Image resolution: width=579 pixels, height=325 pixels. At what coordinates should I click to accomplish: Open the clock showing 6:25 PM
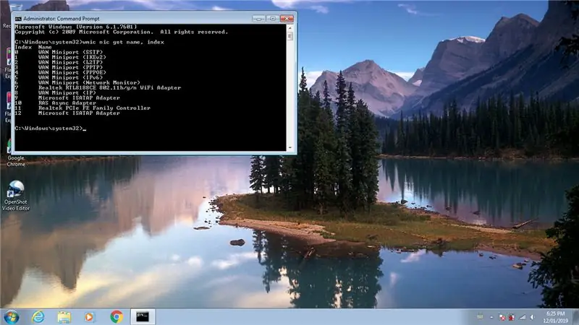(x=555, y=317)
